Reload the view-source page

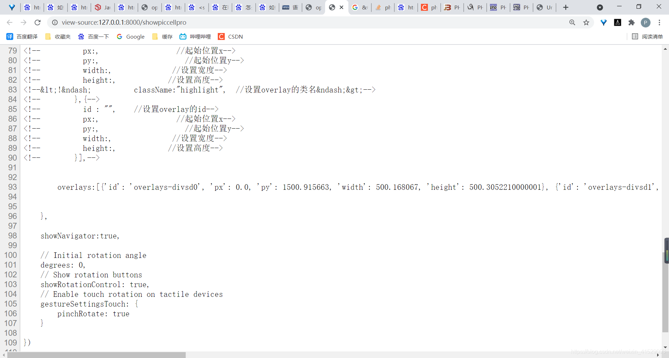tap(38, 22)
